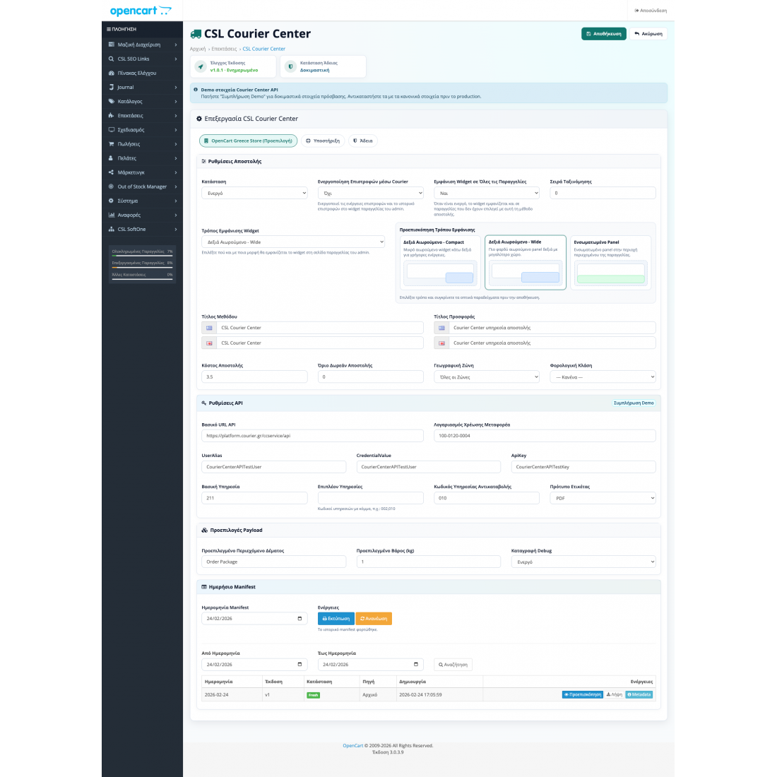Click the Μαζική Διαχείριση list icon

pos(111,45)
